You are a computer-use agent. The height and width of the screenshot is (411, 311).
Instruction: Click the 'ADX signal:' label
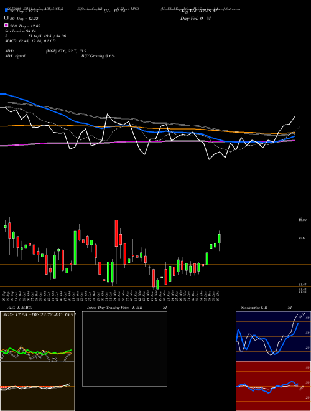pos(16,56)
